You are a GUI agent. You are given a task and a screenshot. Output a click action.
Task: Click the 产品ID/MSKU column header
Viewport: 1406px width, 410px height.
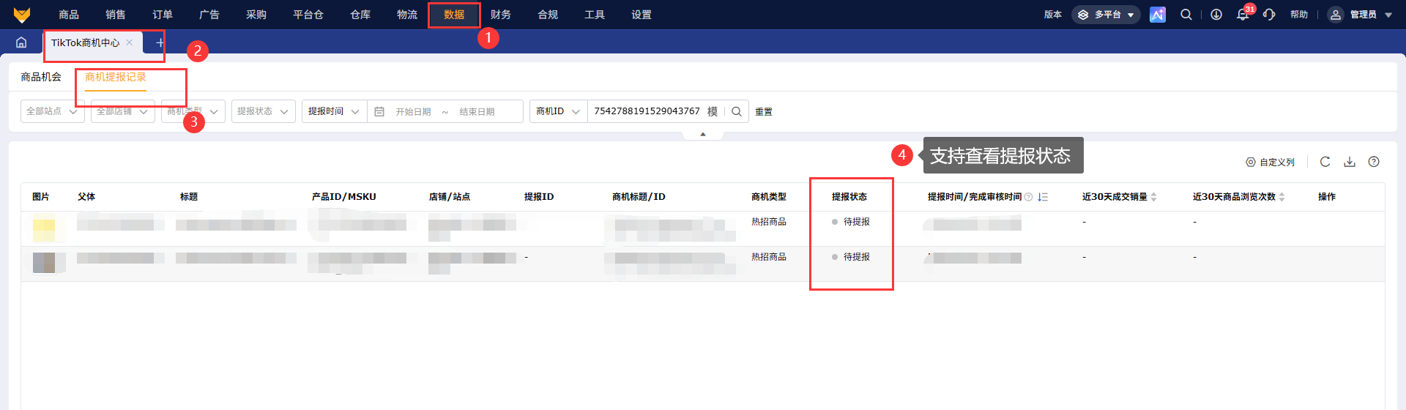(x=344, y=197)
